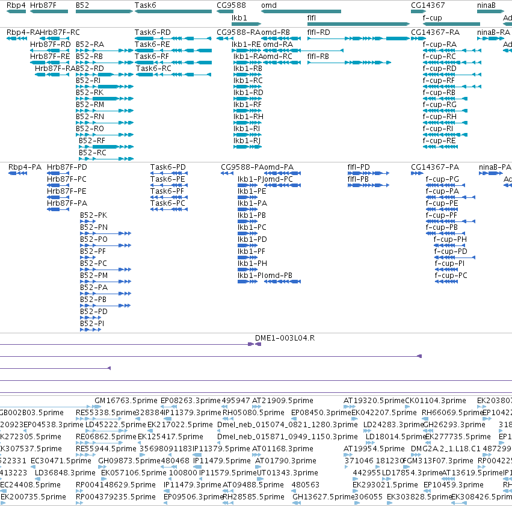The height and width of the screenshot is (506, 512).
Task: Open the flfl gene label
Action: [312, 18]
